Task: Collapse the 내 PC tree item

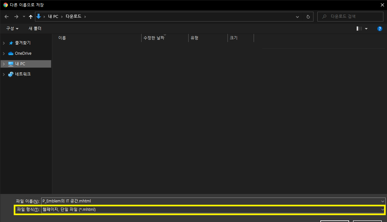Action: pos(4,64)
